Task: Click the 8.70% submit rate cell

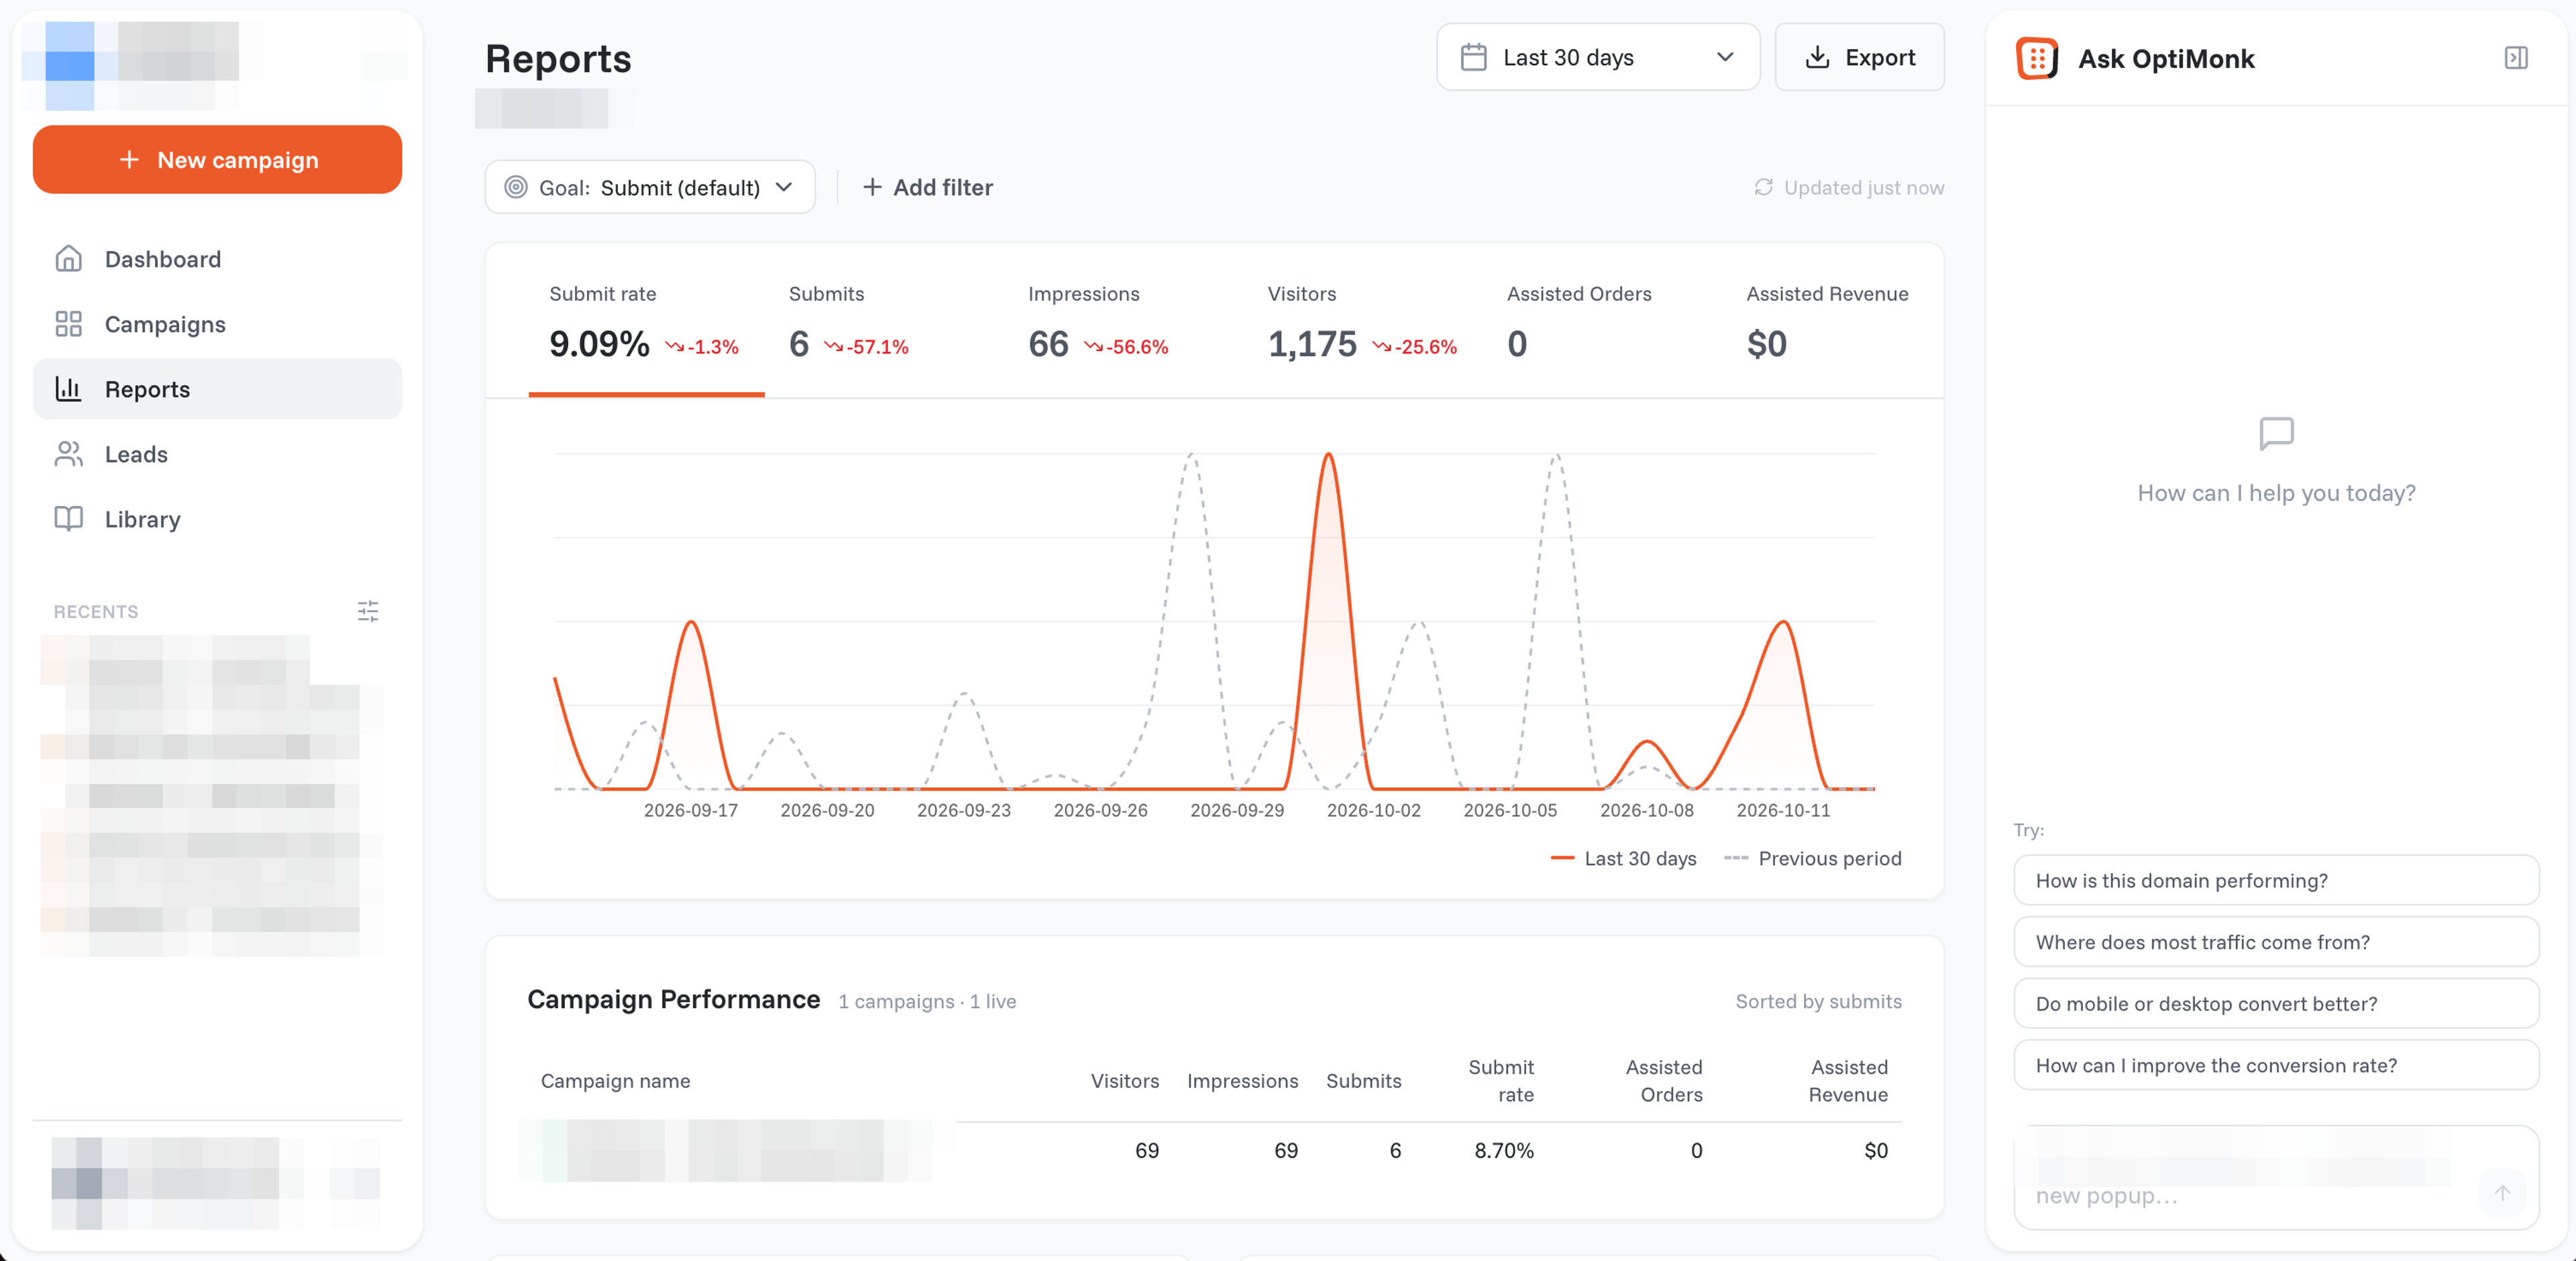Action: [1503, 1151]
